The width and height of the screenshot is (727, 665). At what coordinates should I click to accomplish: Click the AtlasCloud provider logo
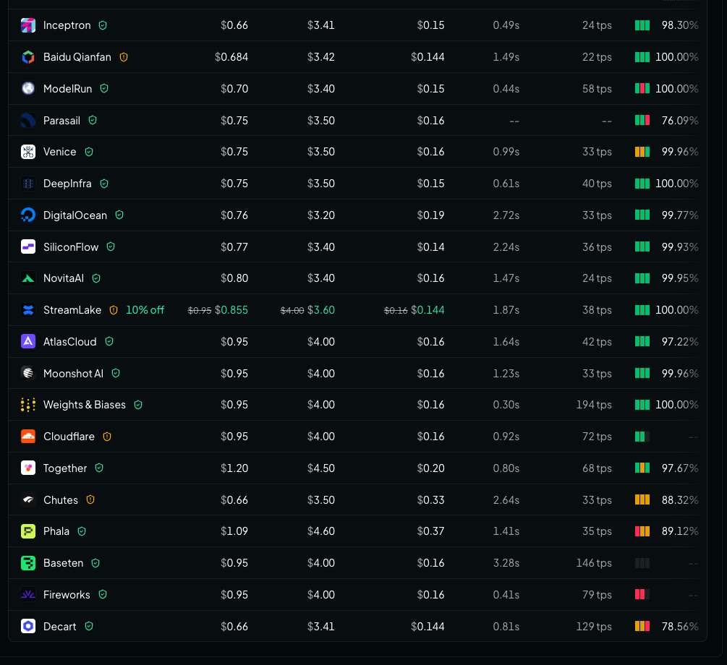[x=27, y=342]
